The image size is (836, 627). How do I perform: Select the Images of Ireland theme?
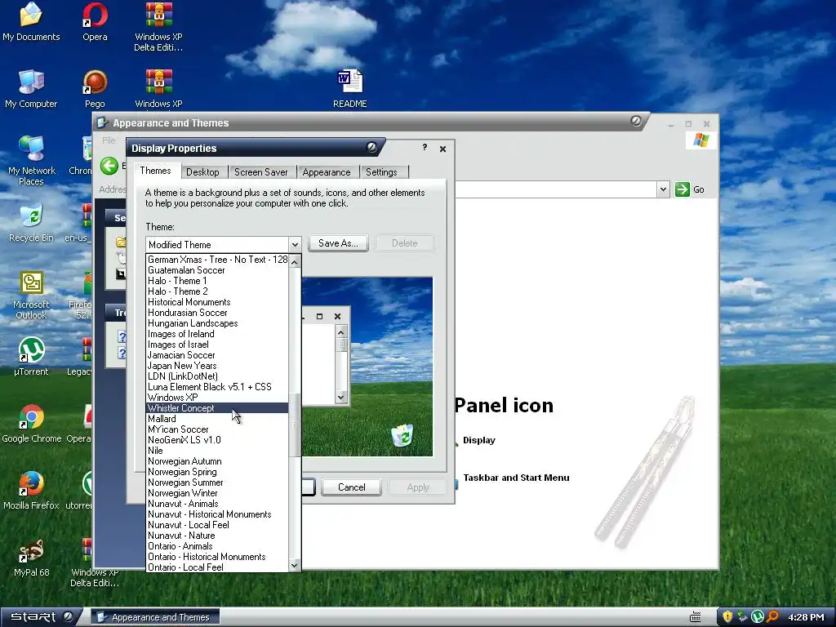coord(217,334)
